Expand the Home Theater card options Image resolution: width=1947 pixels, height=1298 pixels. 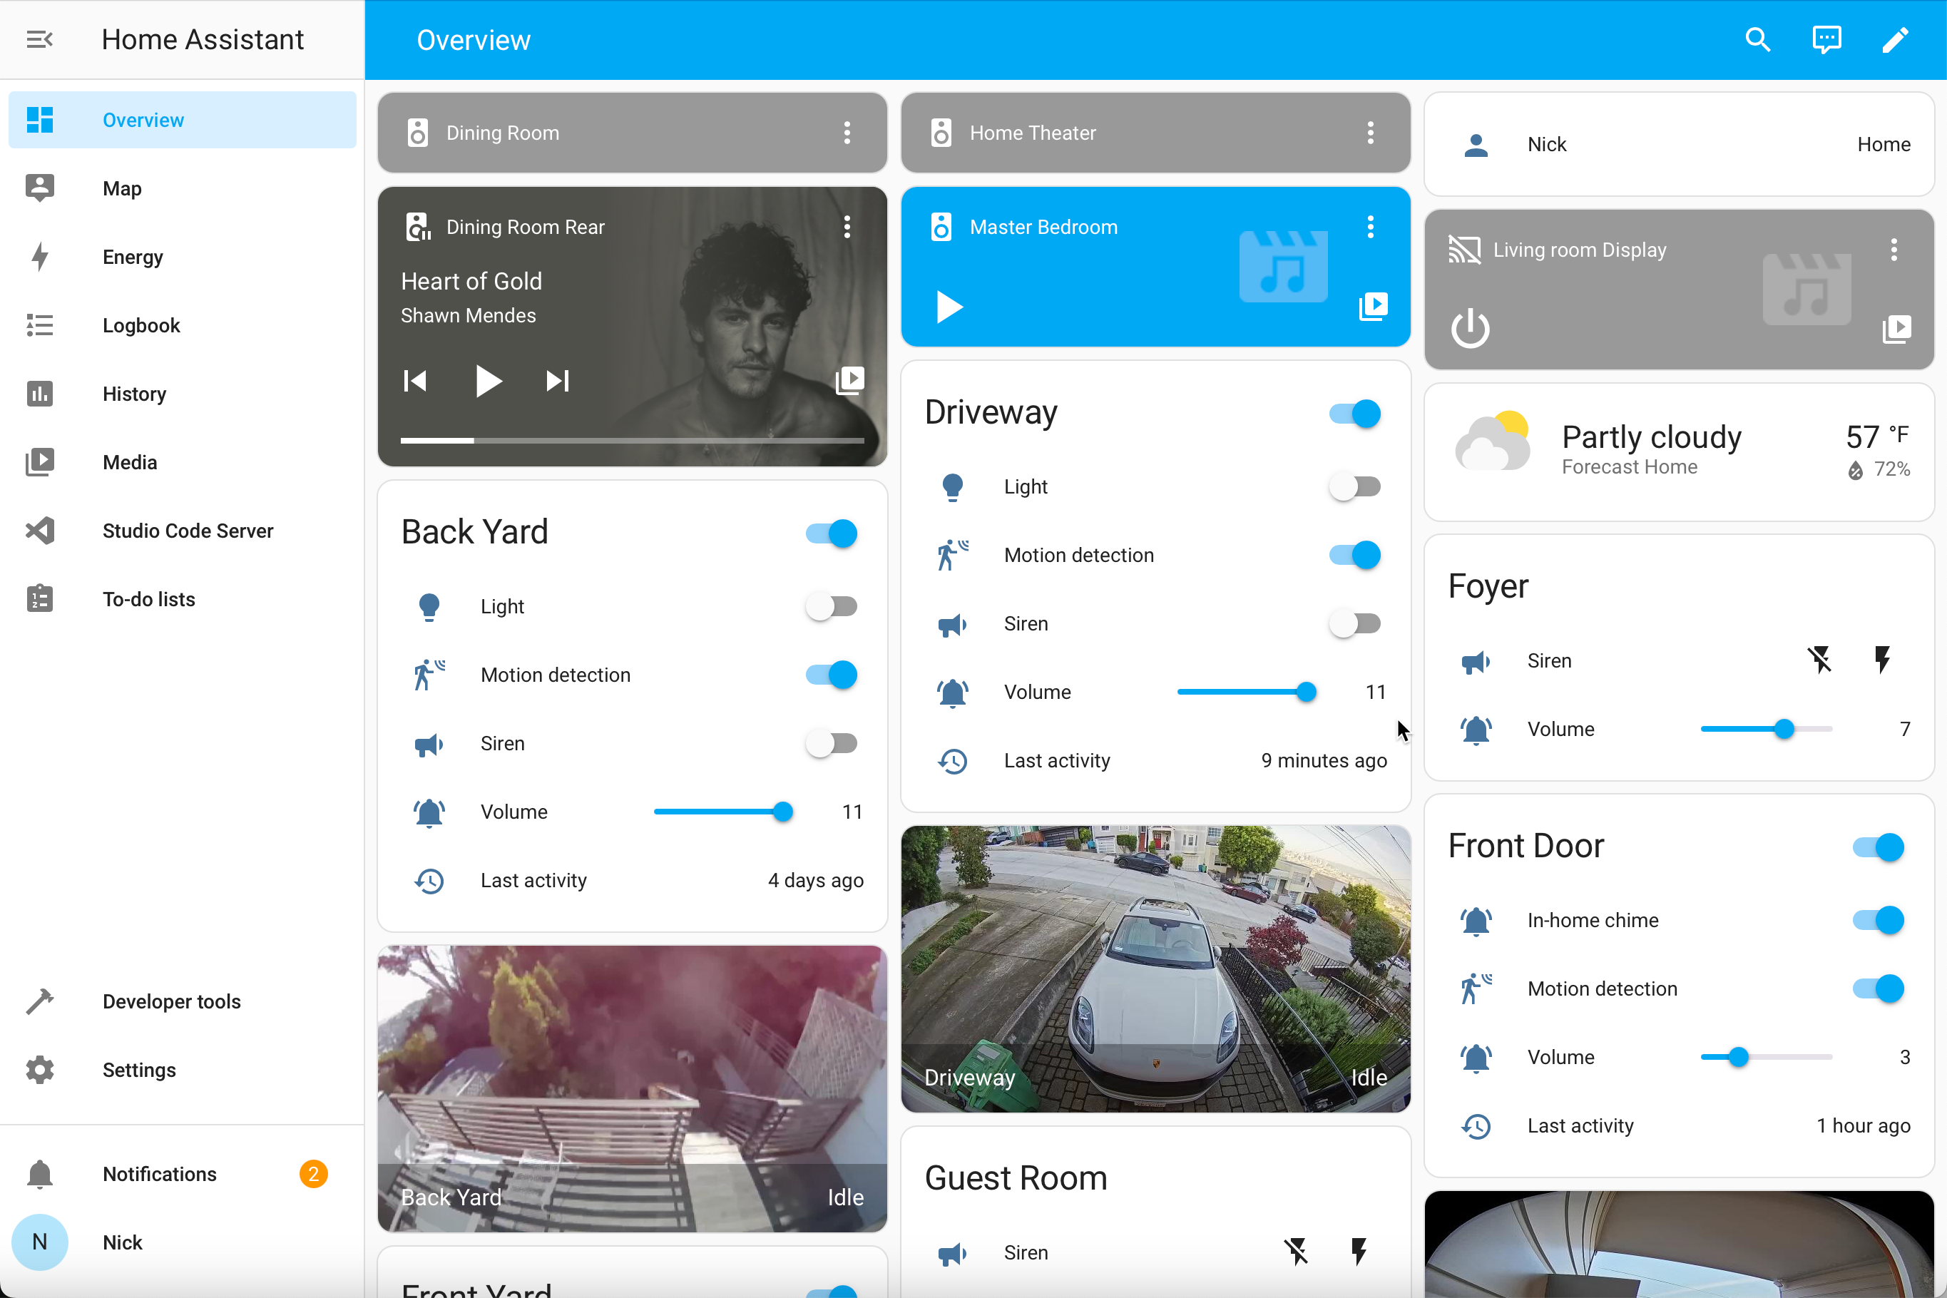pos(1369,132)
